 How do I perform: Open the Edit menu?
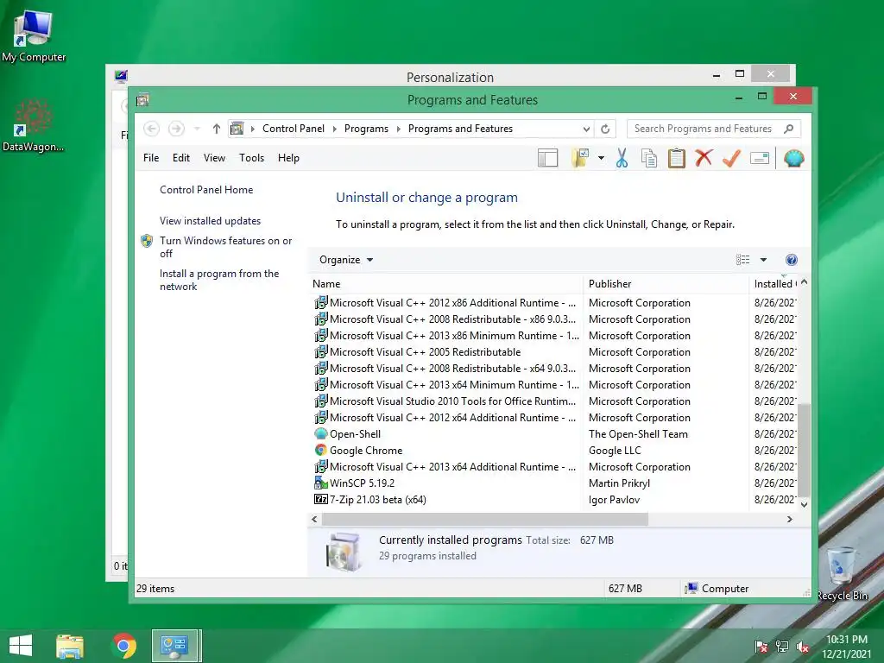click(181, 158)
